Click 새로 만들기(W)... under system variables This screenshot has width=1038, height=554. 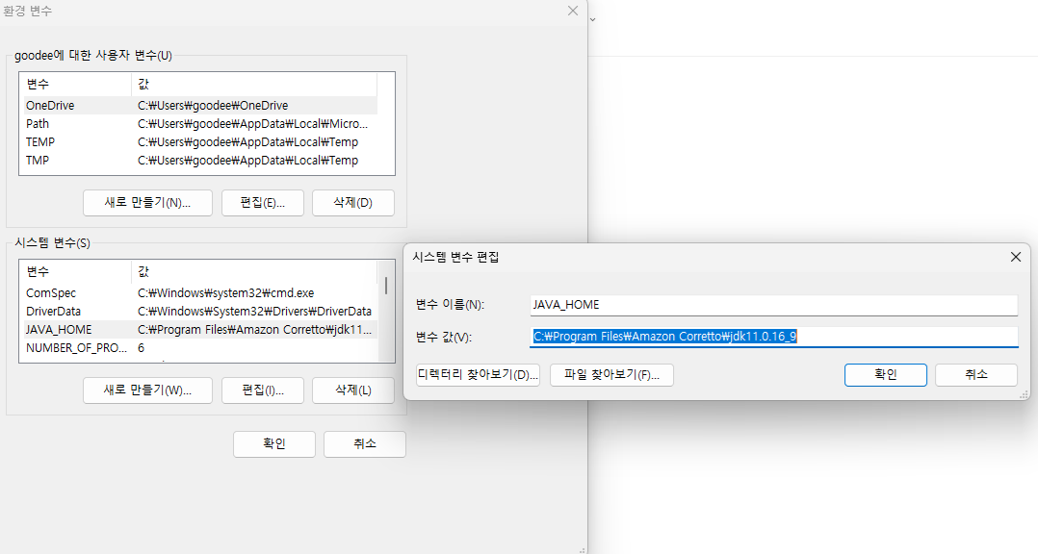point(147,390)
